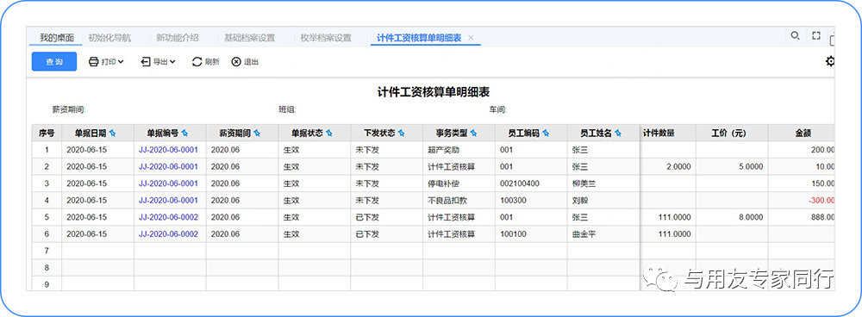Switch to 我的桌面 tab
Image resolution: width=862 pixels, height=317 pixels.
(57, 38)
